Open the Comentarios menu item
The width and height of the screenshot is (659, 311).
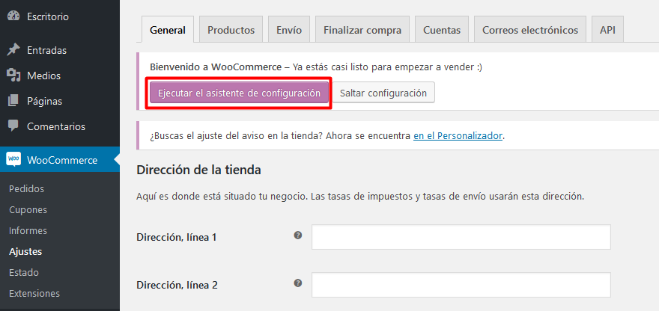(x=60, y=126)
